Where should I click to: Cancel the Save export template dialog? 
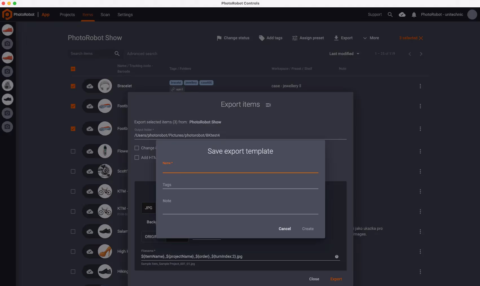pyautogui.click(x=285, y=229)
